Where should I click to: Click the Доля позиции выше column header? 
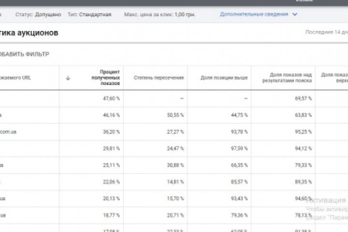click(x=224, y=78)
